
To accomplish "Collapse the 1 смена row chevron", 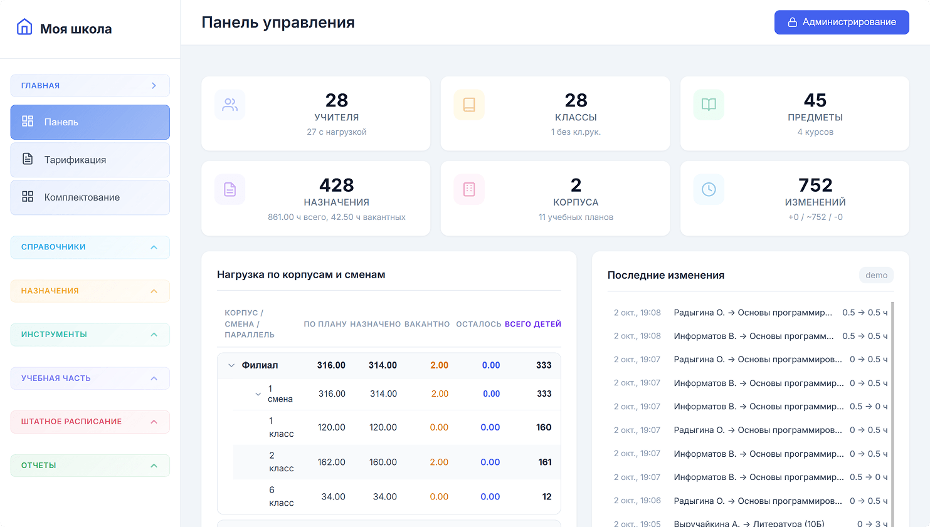I will coord(258,394).
